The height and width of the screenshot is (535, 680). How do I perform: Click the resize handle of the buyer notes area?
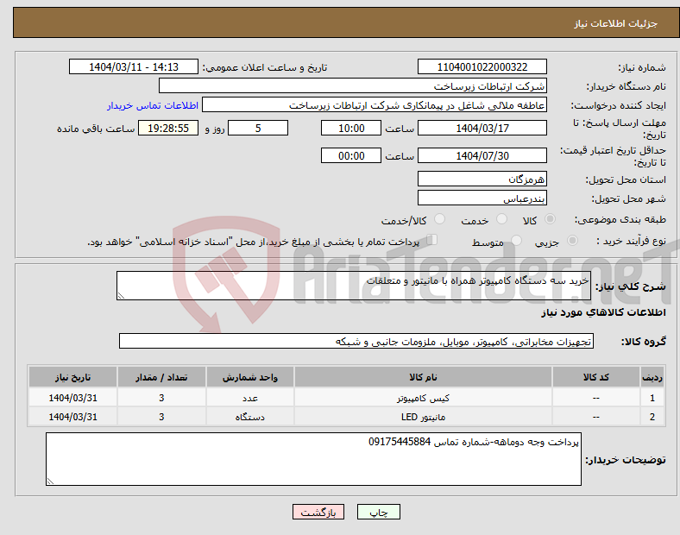[50, 481]
